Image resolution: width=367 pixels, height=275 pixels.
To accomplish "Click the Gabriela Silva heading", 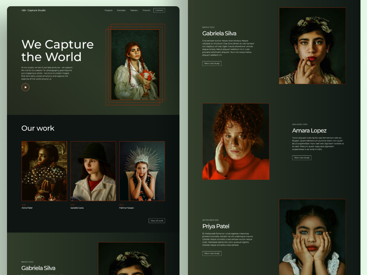I will [x=218, y=33].
